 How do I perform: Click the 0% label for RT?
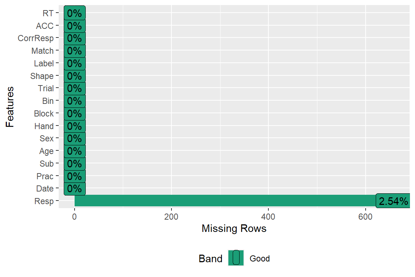(x=75, y=13)
